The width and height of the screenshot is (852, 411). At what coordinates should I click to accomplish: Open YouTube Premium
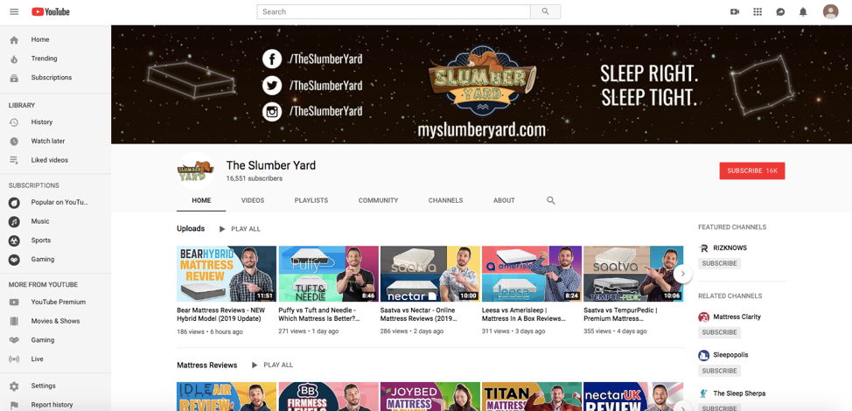55,302
